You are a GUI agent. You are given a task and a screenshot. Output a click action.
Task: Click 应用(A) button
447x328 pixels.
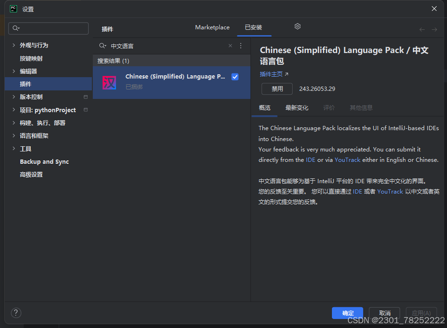point(421,313)
